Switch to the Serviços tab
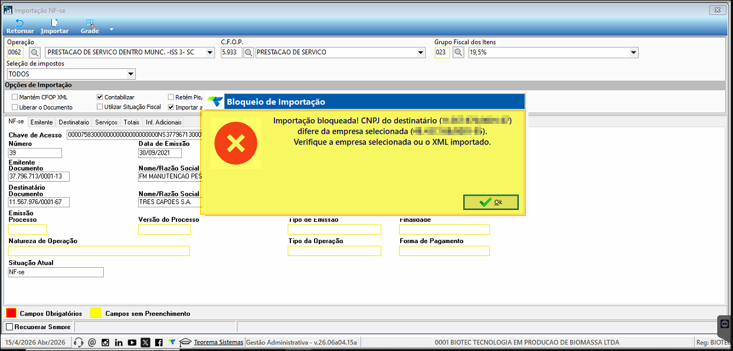 click(x=106, y=122)
